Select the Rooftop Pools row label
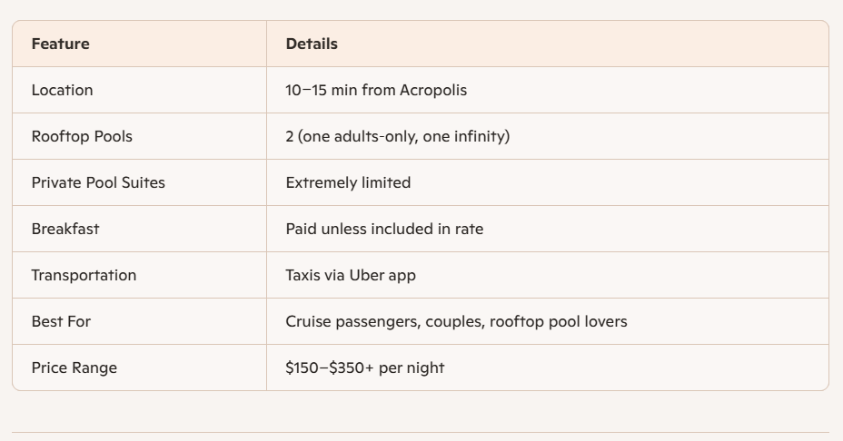The height and width of the screenshot is (441, 843). (x=82, y=136)
